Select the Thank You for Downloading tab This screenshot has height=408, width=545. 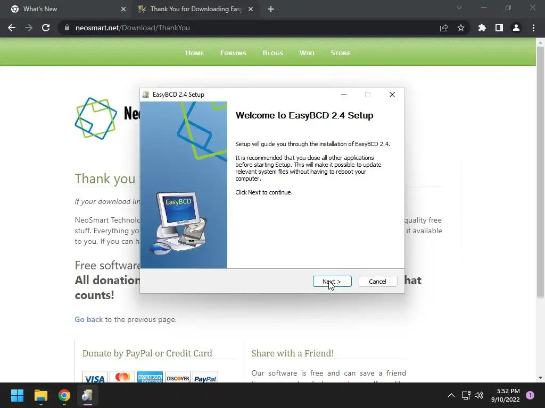tap(195, 9)
